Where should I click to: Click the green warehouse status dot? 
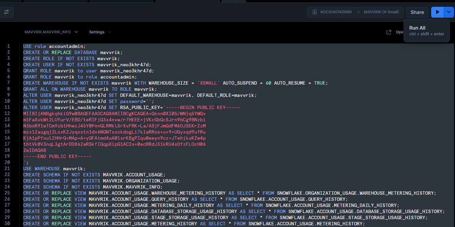[x=359, y=12]
